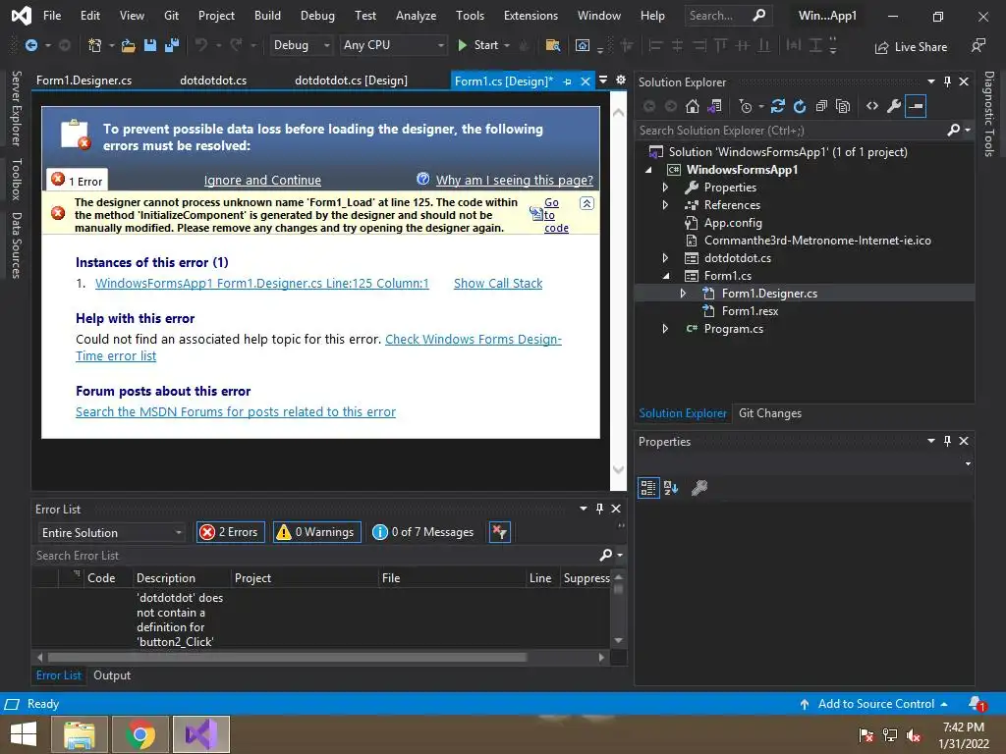This screenshot has height=754, width=1006.
Task: Open Entire Solution scope dropdown
Action: [x=111, y=533]
